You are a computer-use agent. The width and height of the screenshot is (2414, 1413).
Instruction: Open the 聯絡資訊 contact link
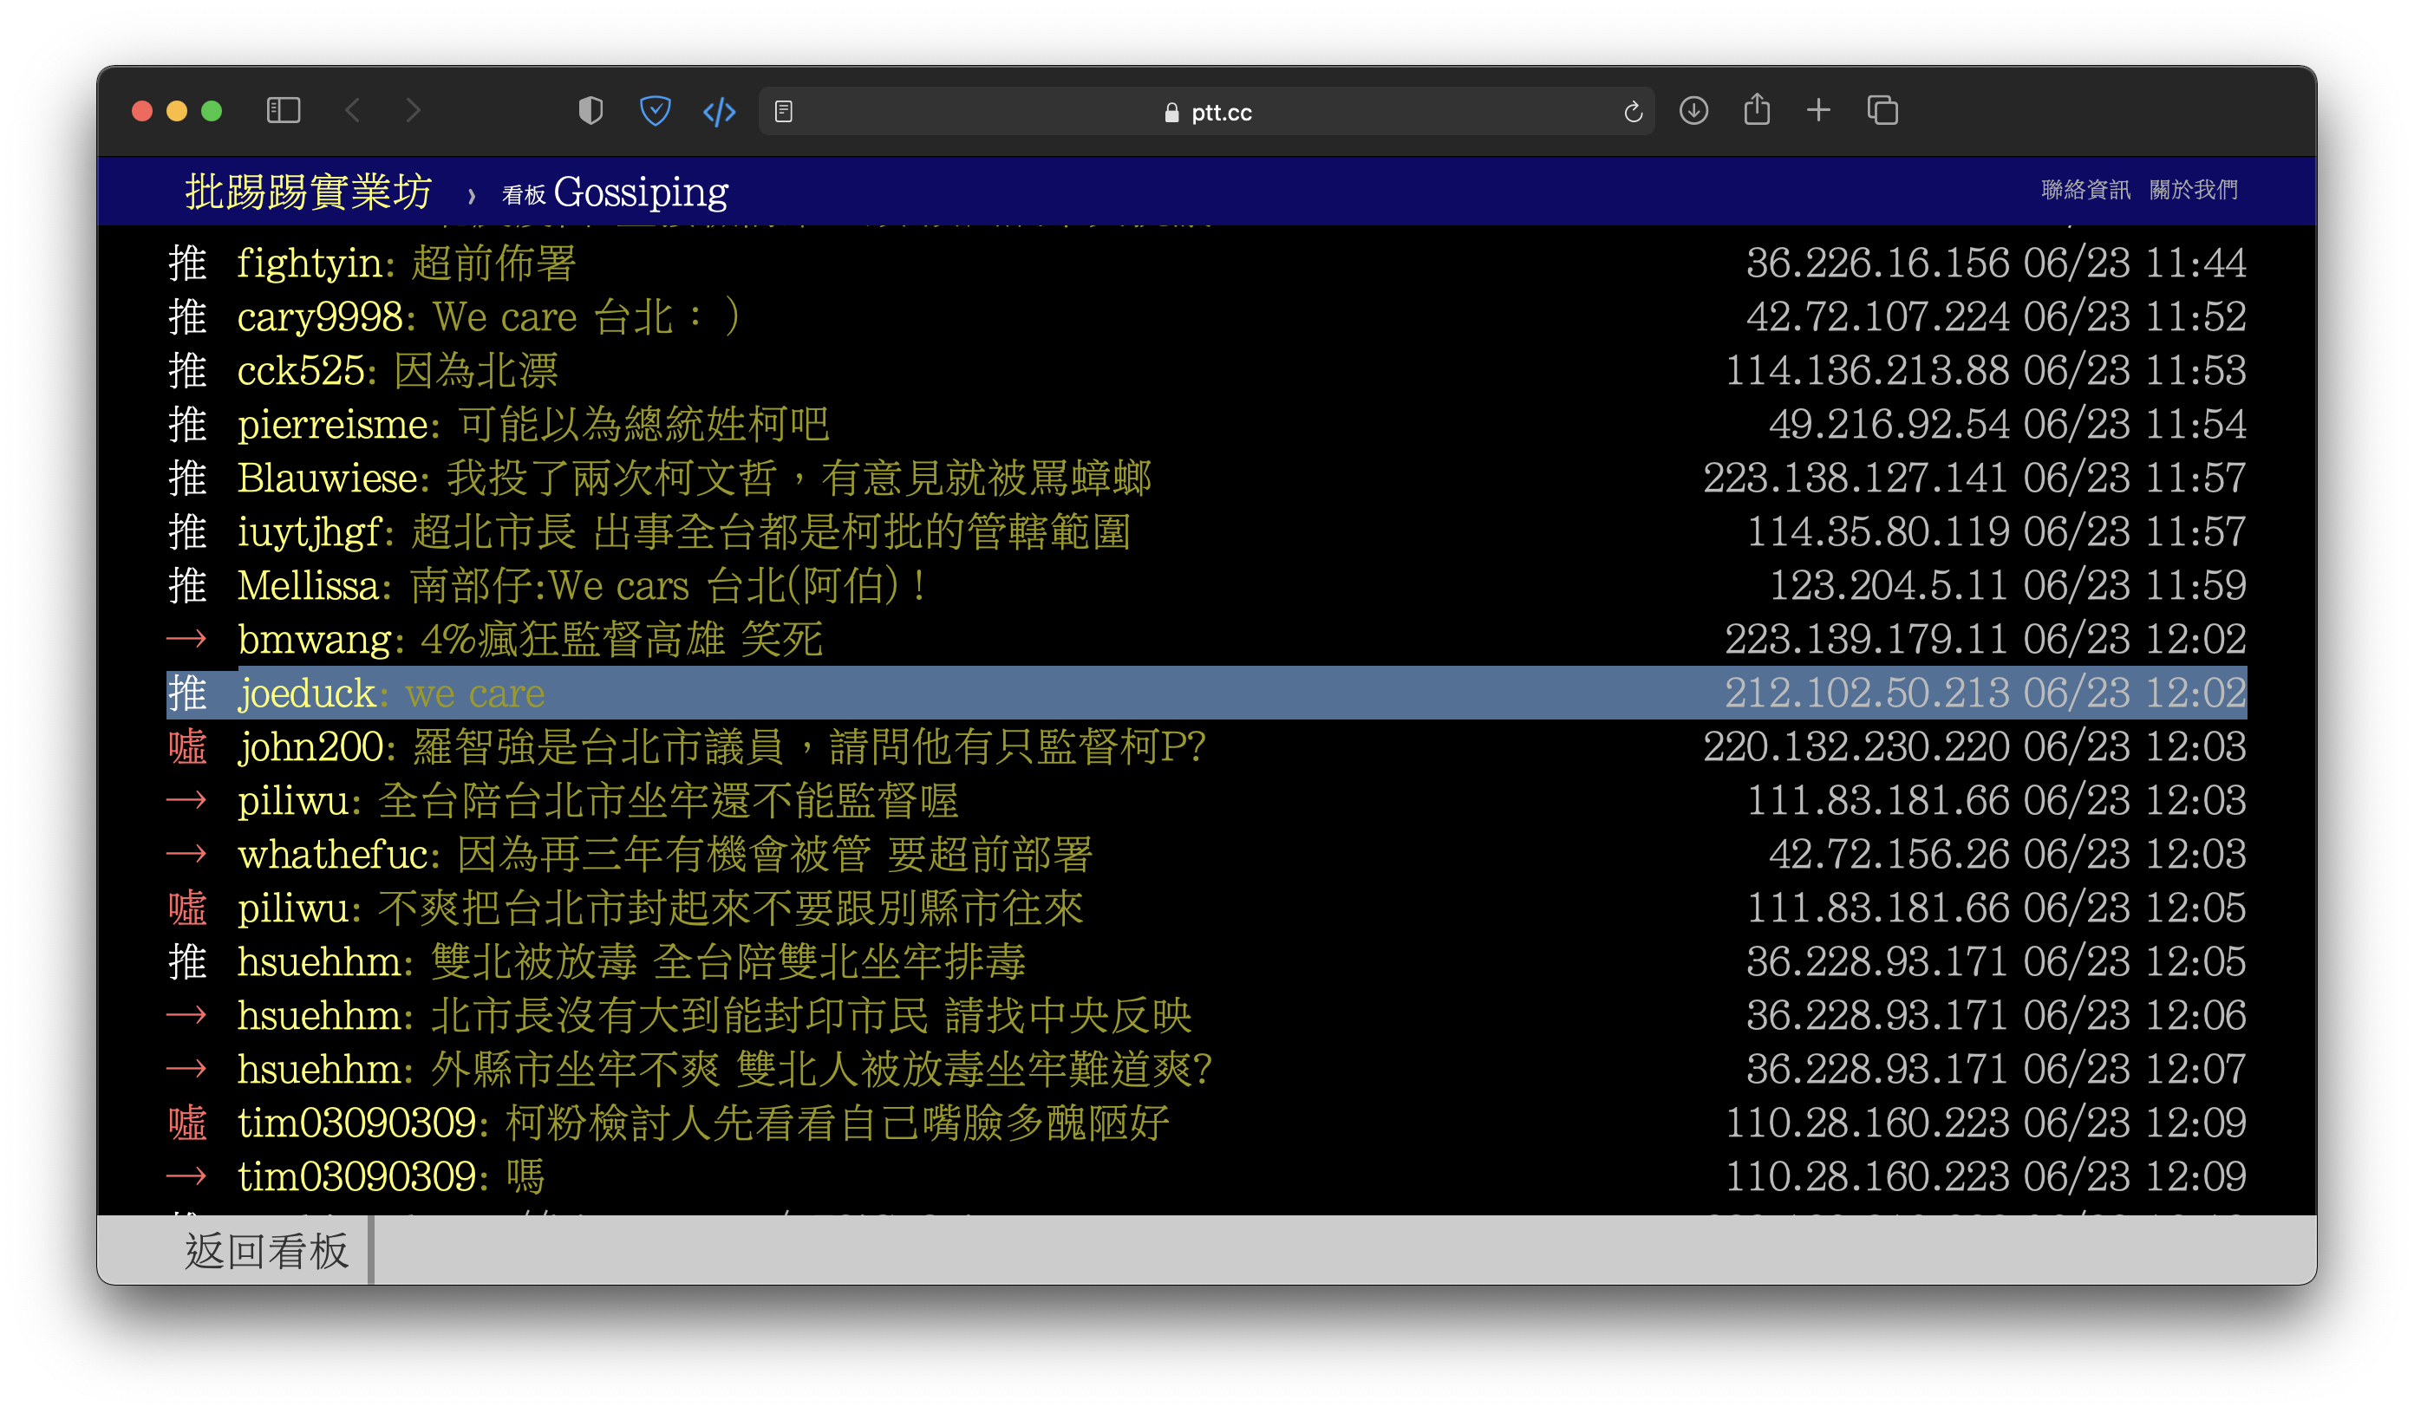(2085, 190)
